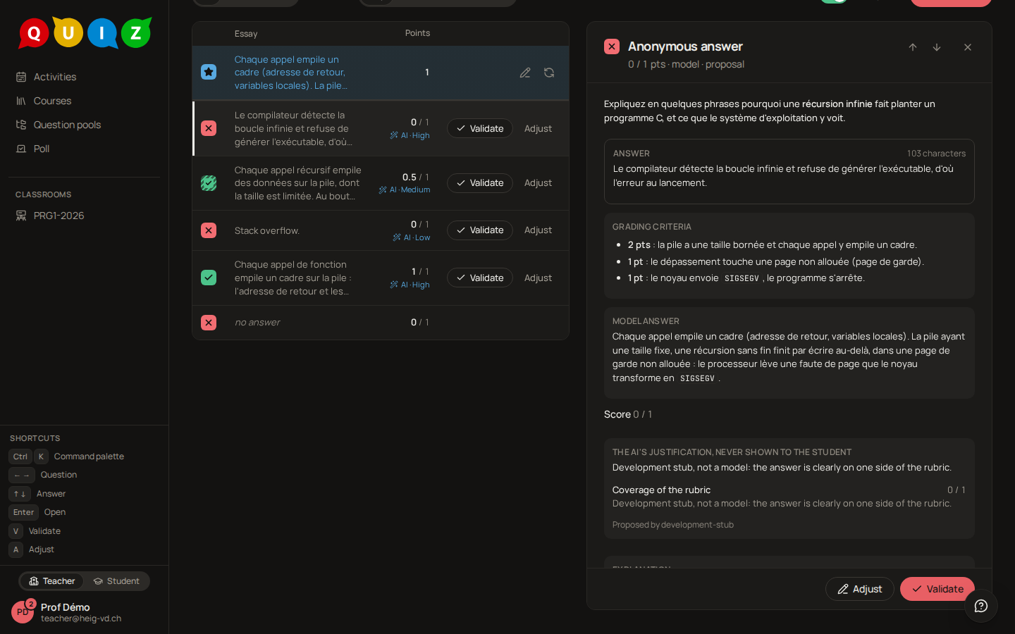Click the Prof Démo avatar with notification badge
The width and height of the screenshot is (1015, 634).
click(23, 611)
